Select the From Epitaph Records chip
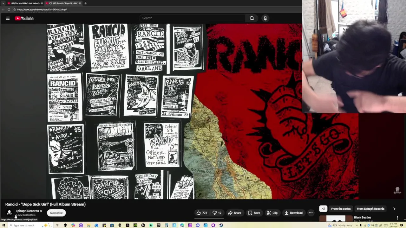Screen dimensions: 406x228 370,209
